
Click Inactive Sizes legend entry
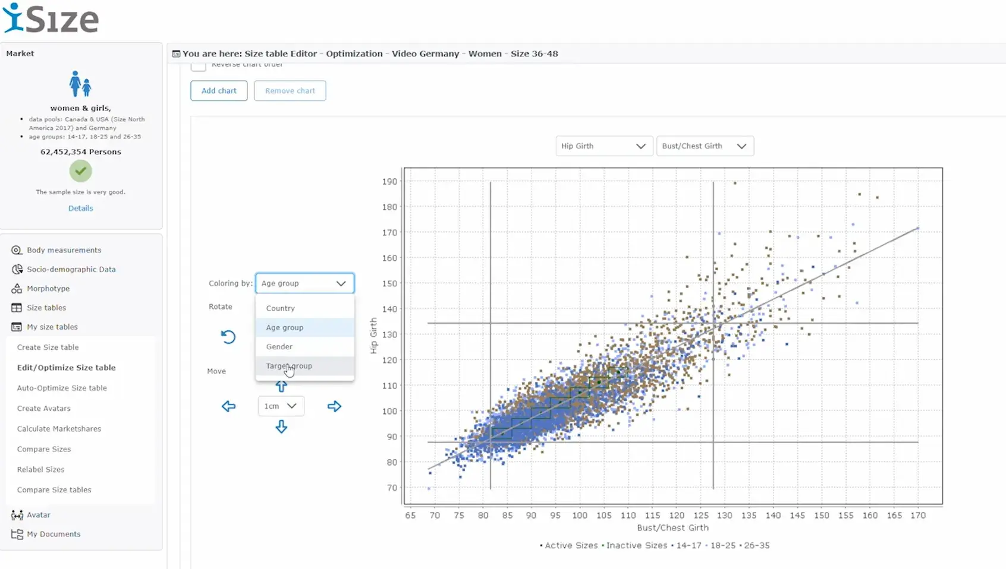634,545
